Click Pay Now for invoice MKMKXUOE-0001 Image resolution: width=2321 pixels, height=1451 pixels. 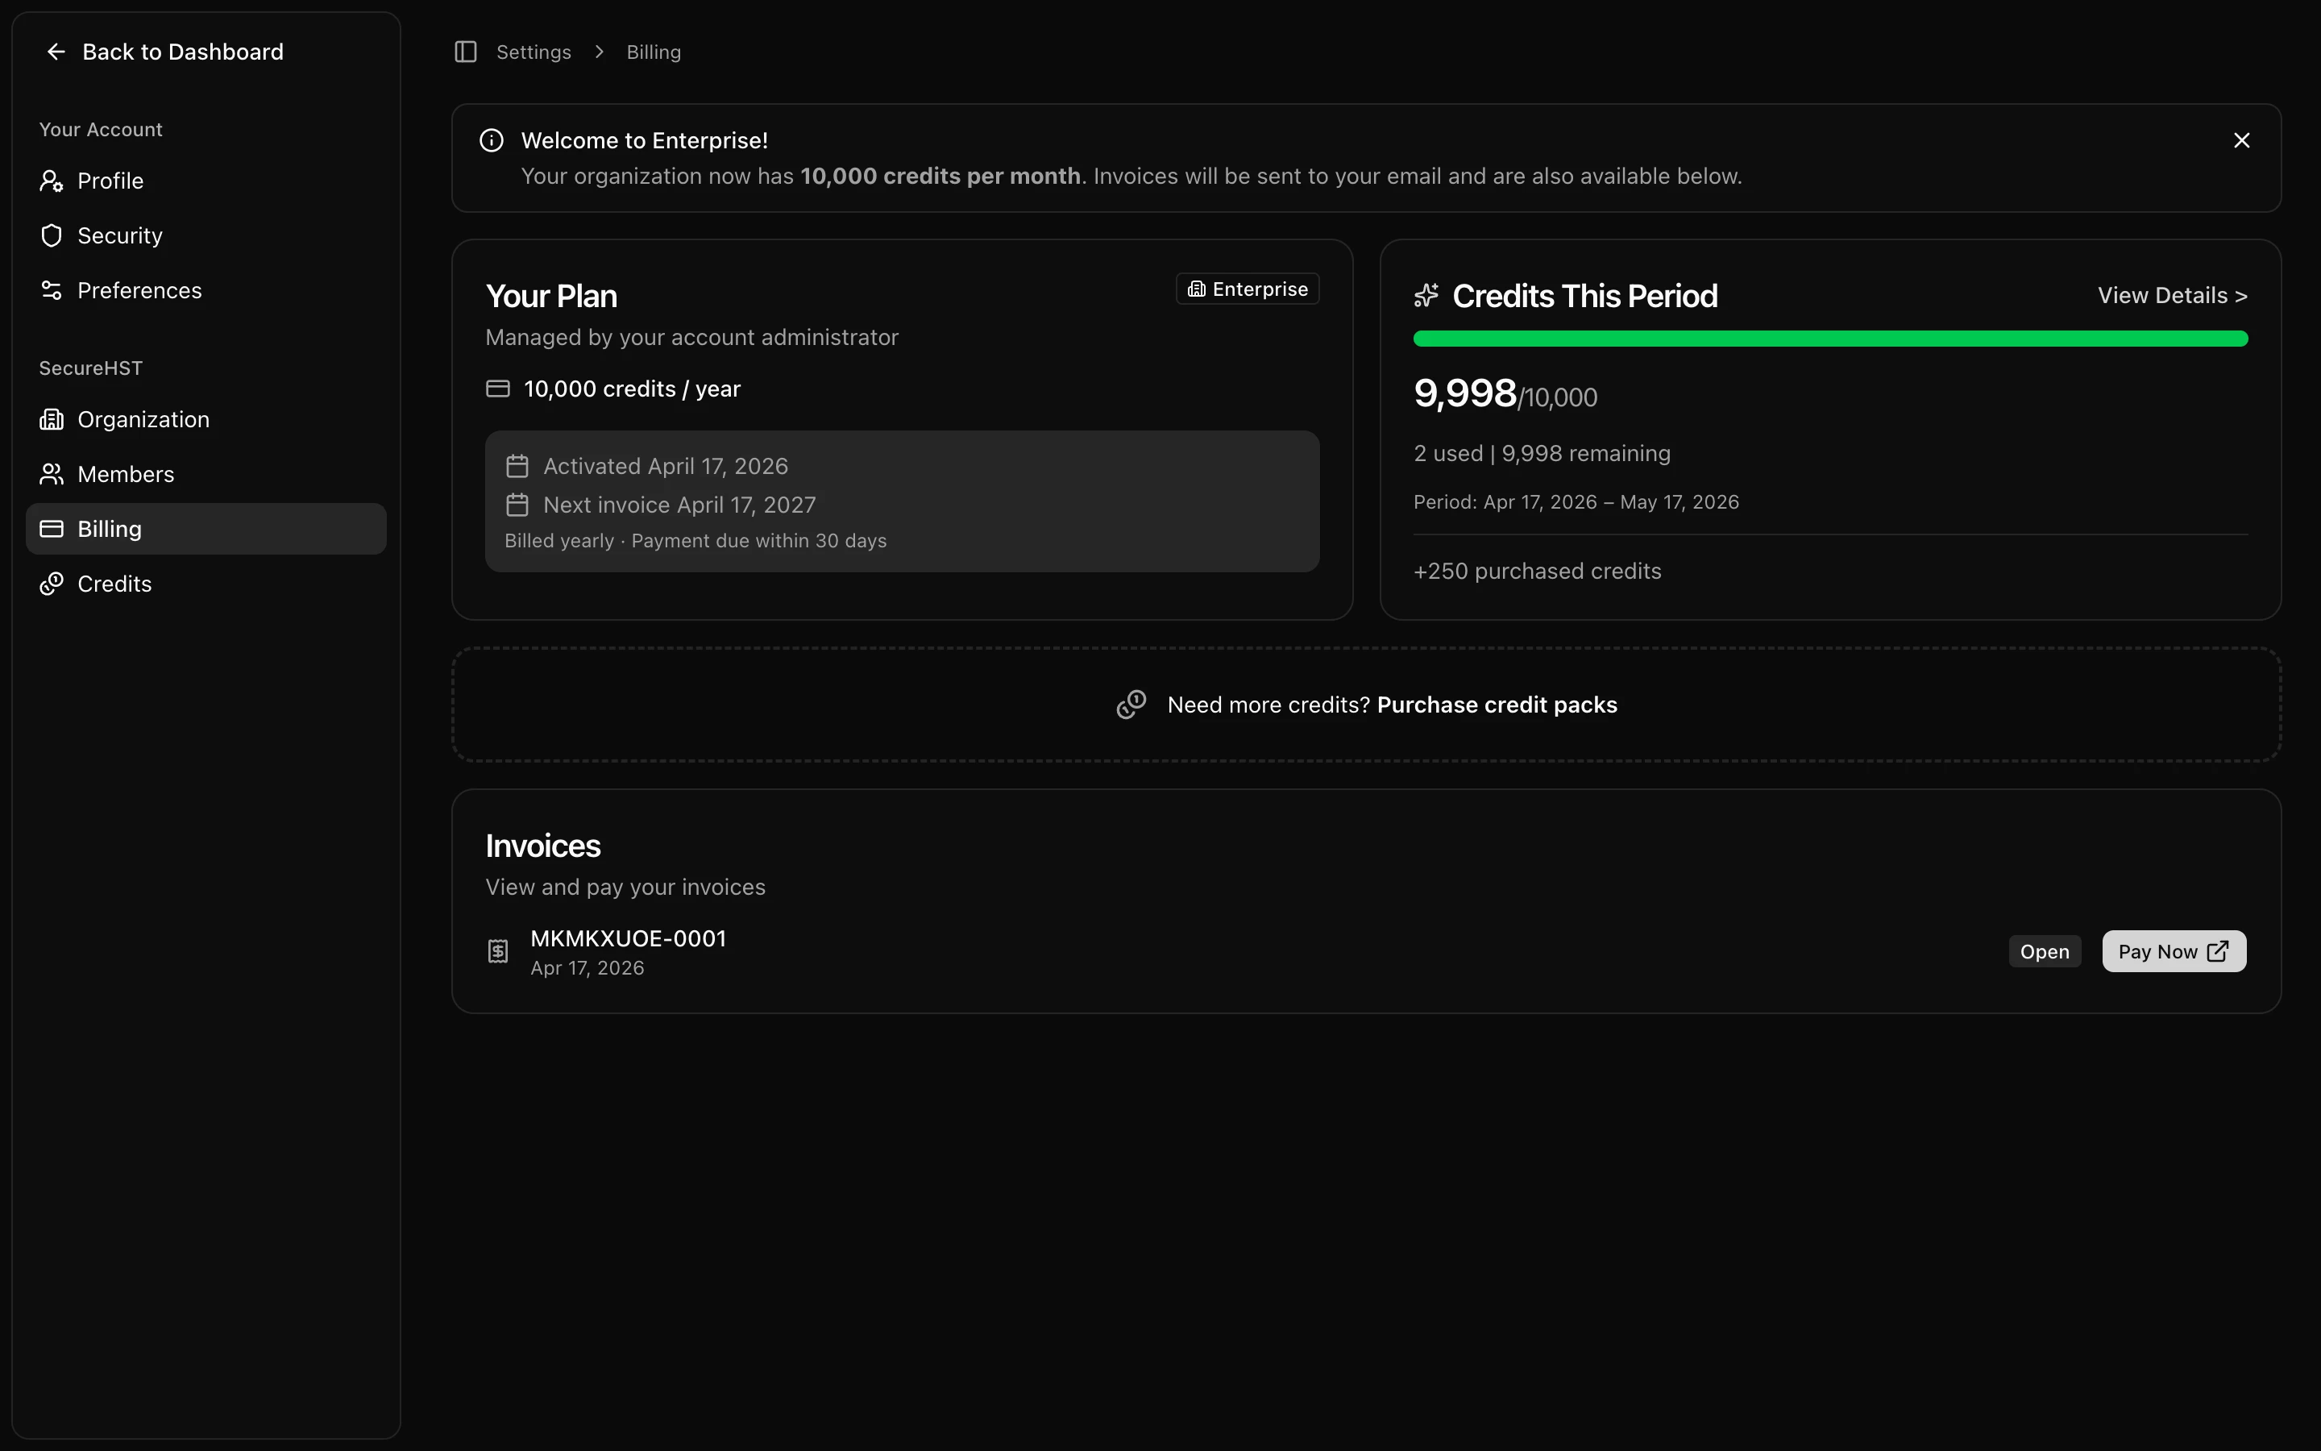click(x=2174, y=950)
